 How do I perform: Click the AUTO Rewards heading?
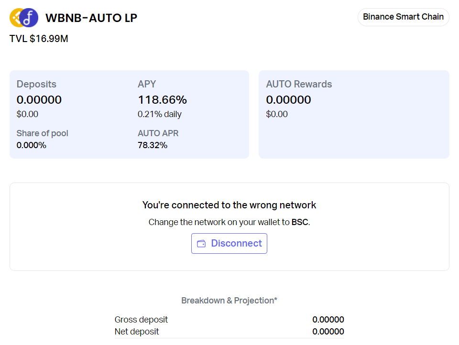coord(299,84)
